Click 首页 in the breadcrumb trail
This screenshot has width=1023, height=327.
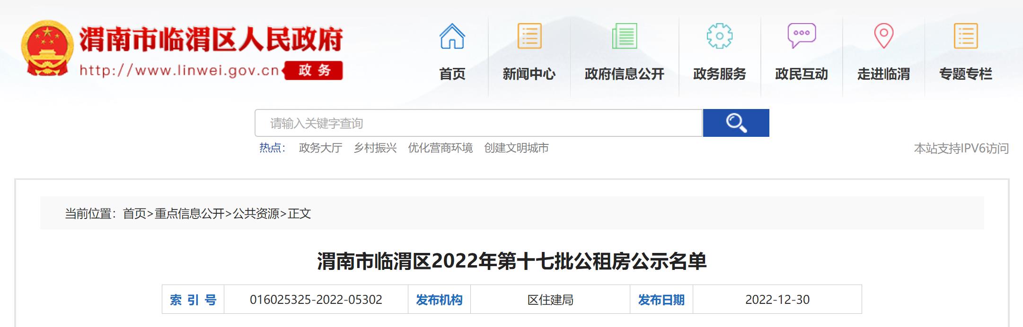tap(134, 214)
